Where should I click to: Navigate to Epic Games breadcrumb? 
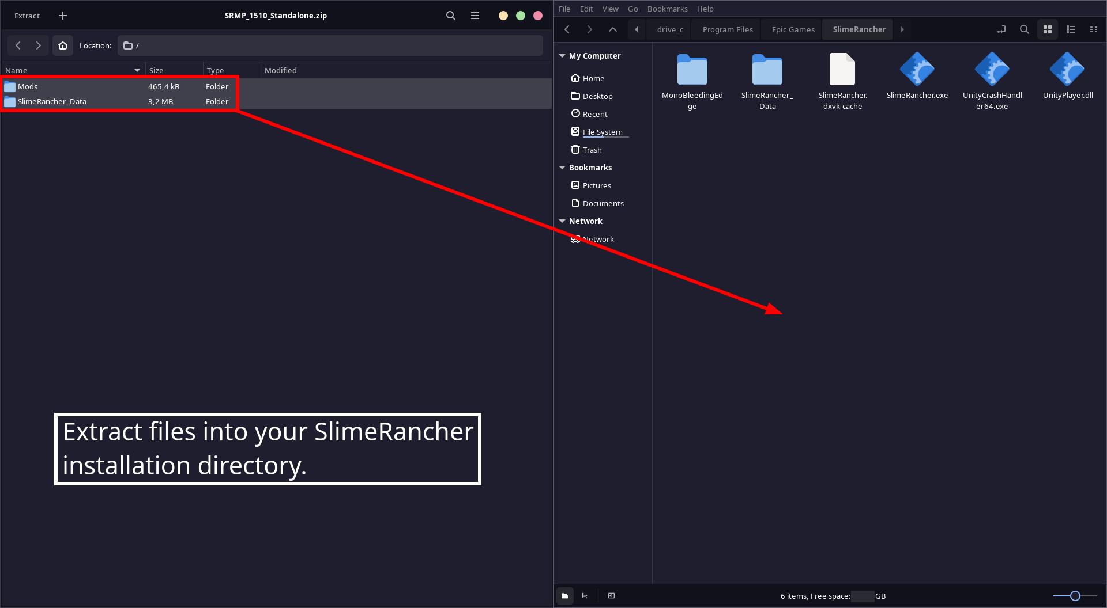tap(793, 29)
